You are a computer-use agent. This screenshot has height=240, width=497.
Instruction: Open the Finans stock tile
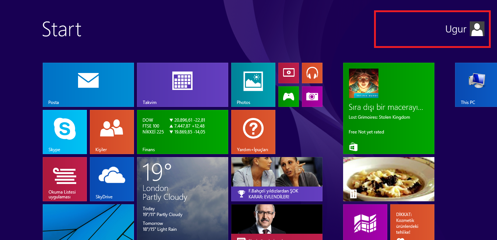(183, 132)
